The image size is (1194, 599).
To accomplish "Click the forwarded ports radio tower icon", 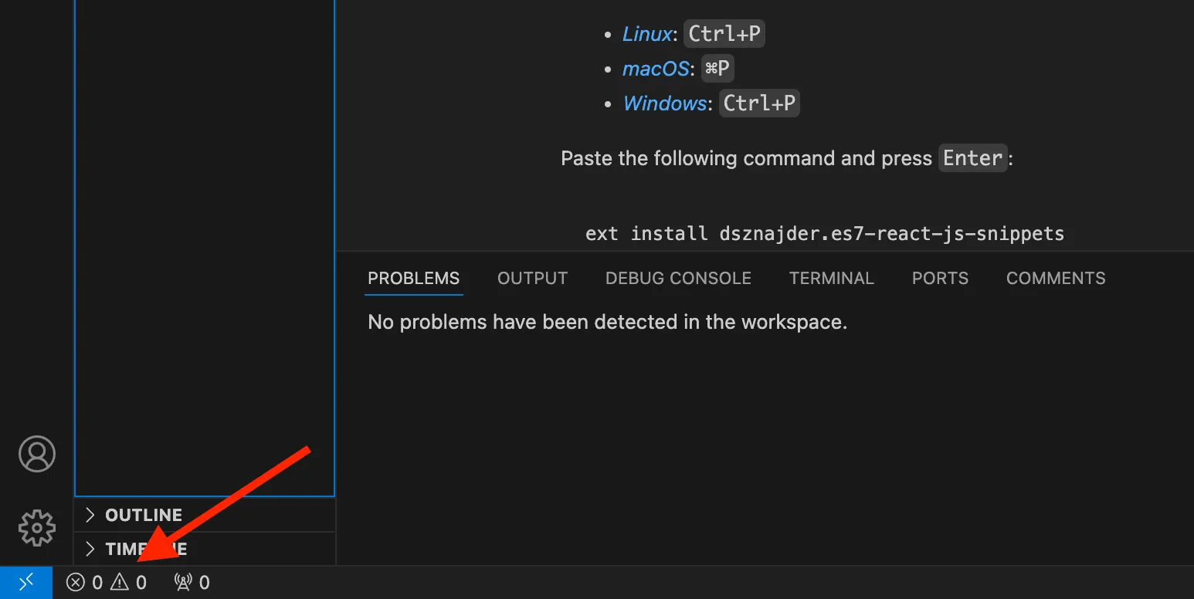I will coord(190,582).
